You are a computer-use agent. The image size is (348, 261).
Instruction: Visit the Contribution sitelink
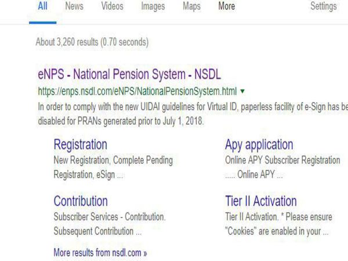click(80, 201)
